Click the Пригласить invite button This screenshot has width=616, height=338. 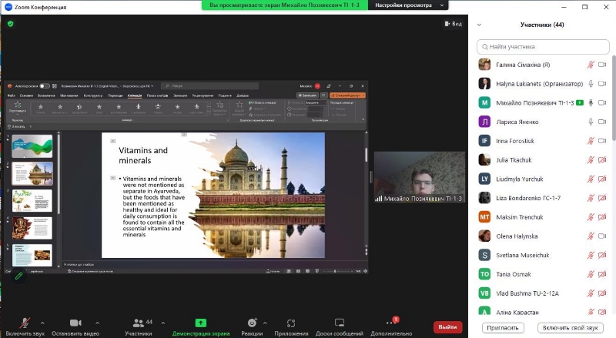(504, 327)
